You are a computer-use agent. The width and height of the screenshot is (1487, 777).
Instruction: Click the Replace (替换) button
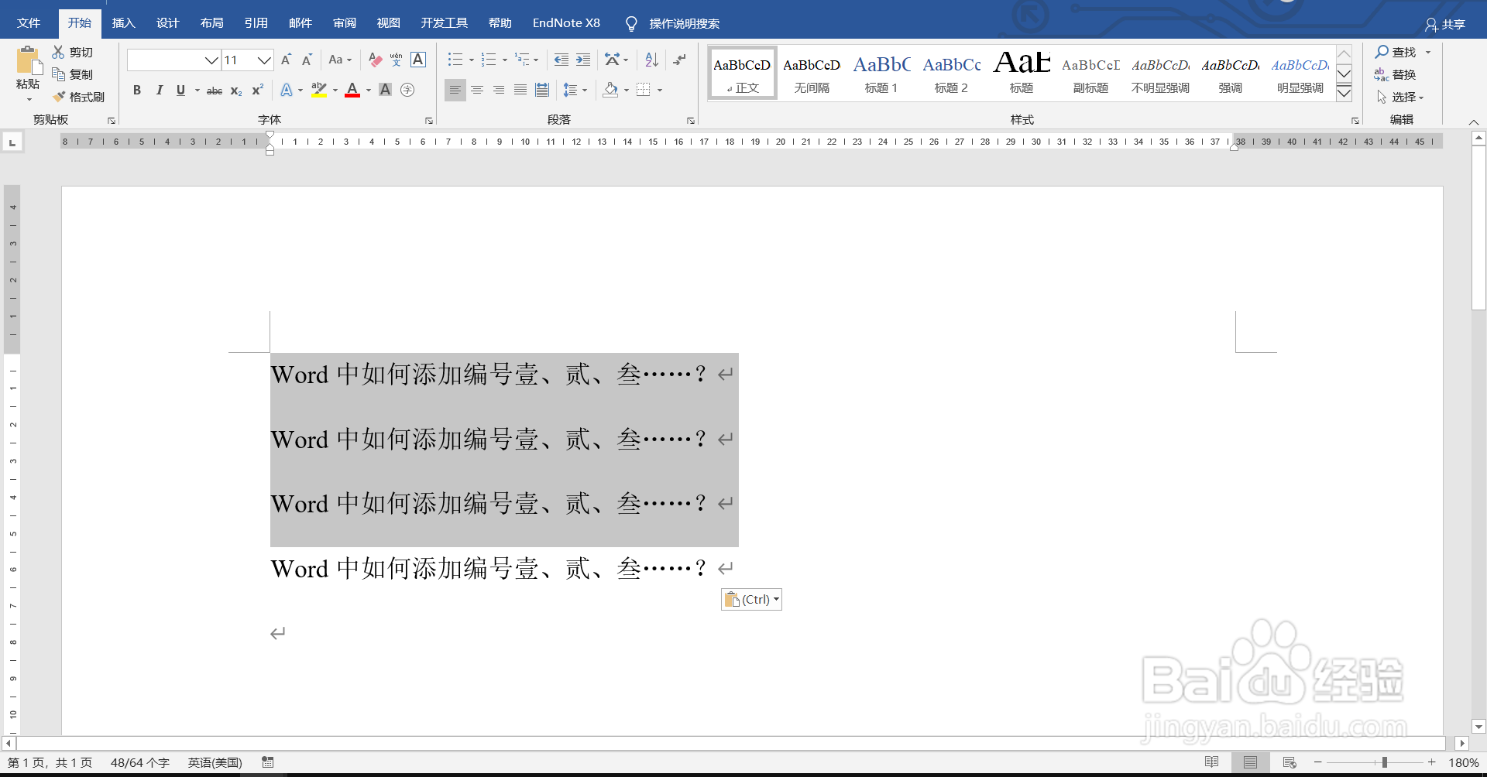pyautogui.click(x=1396, y=74)
